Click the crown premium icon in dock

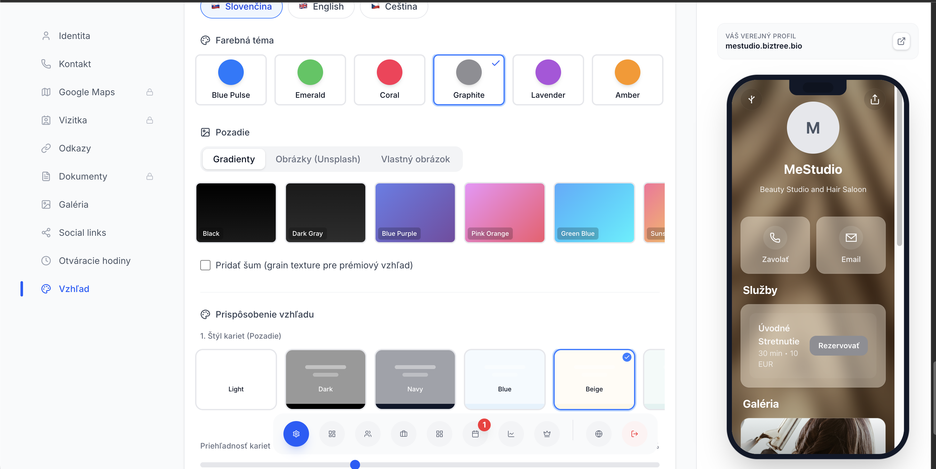[546, 434]
